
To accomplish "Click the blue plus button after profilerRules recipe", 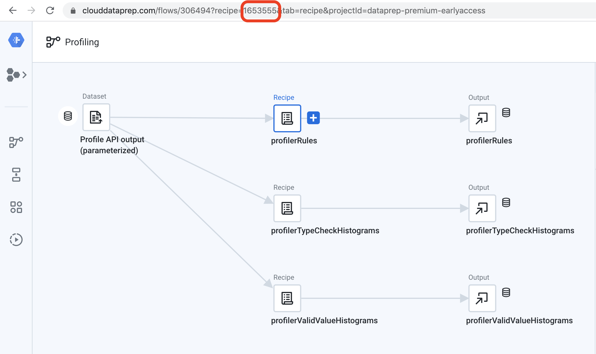I will click(313, 118).
